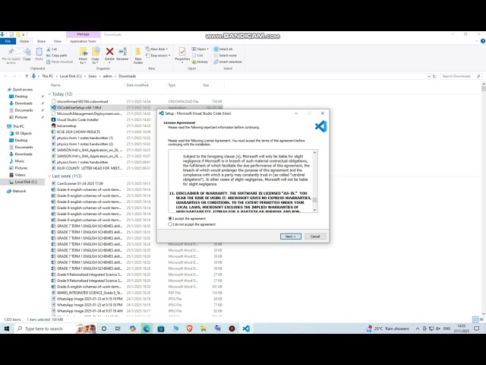Click Invert selection in the ribbon
This screenshot has width=486, height=365.
pos(228,62)
